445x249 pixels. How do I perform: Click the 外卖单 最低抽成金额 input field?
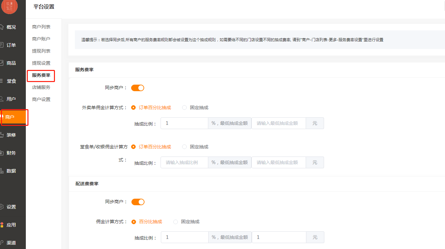(279, 123)
